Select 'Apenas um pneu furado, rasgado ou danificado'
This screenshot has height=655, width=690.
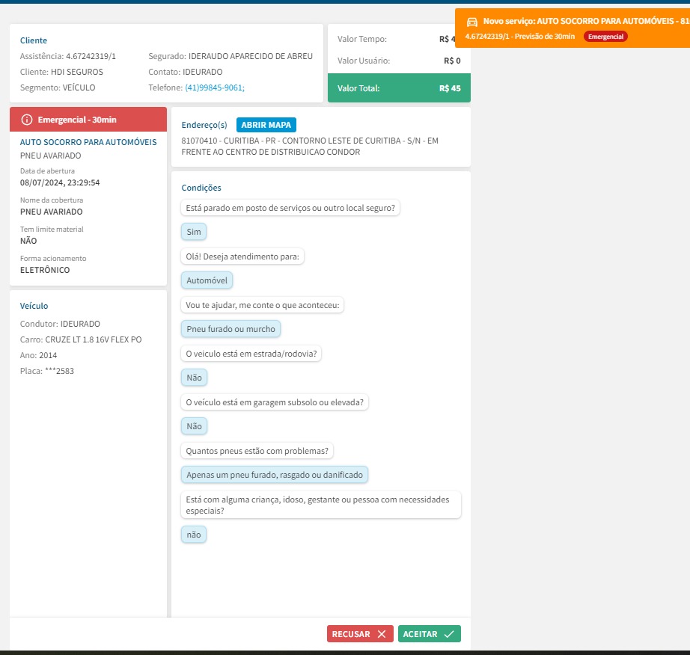275,475
